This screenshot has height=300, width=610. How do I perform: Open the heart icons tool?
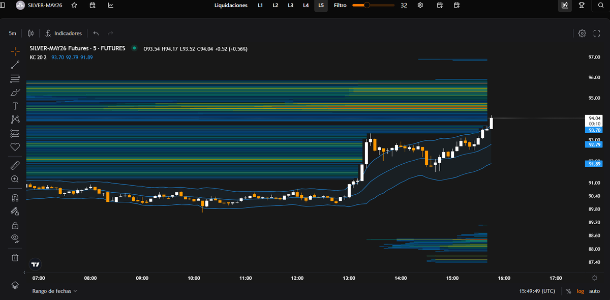(x=15, y=147)
